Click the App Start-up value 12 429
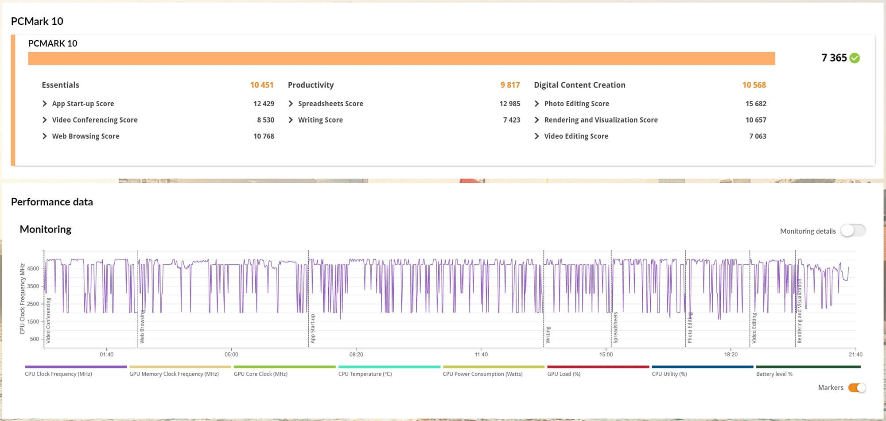The image size is (886, 421). click(264, 104)
